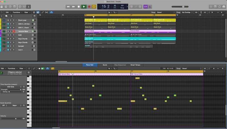Switch to the Score editor tab
This screenshot has width=227, height=129.
[x=105, y=65]
